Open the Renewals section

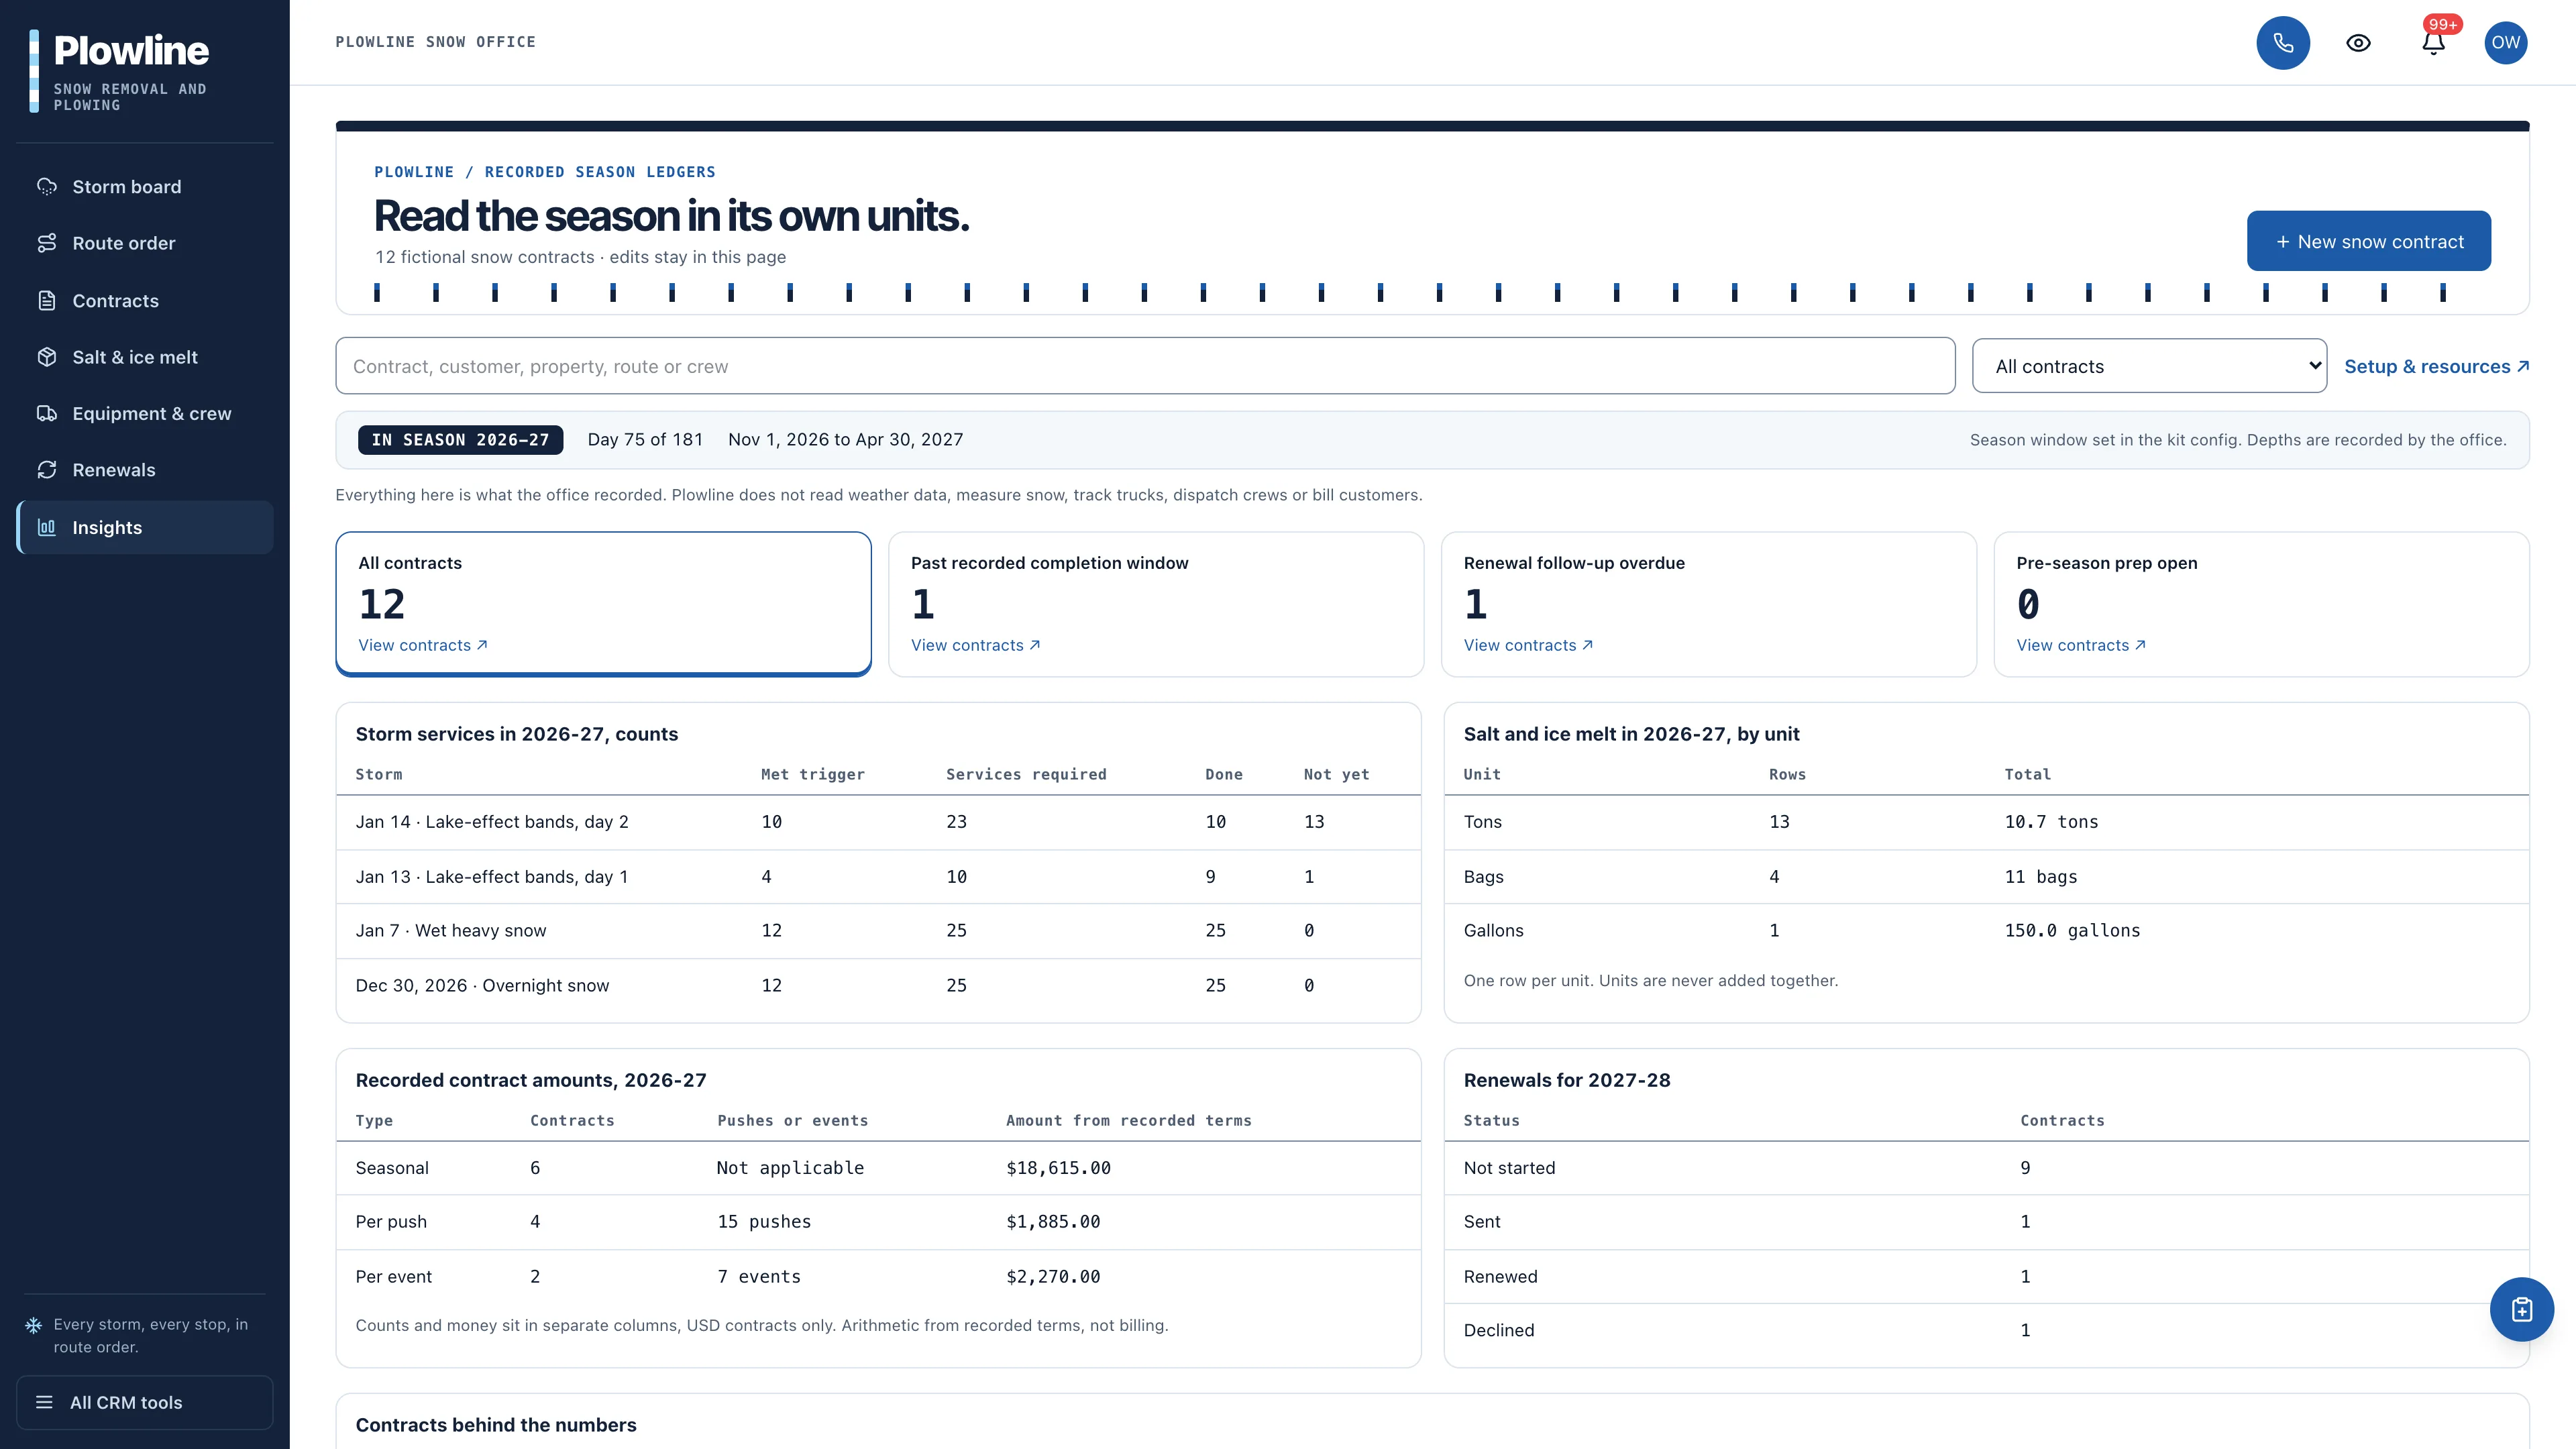tap(145, 470)
